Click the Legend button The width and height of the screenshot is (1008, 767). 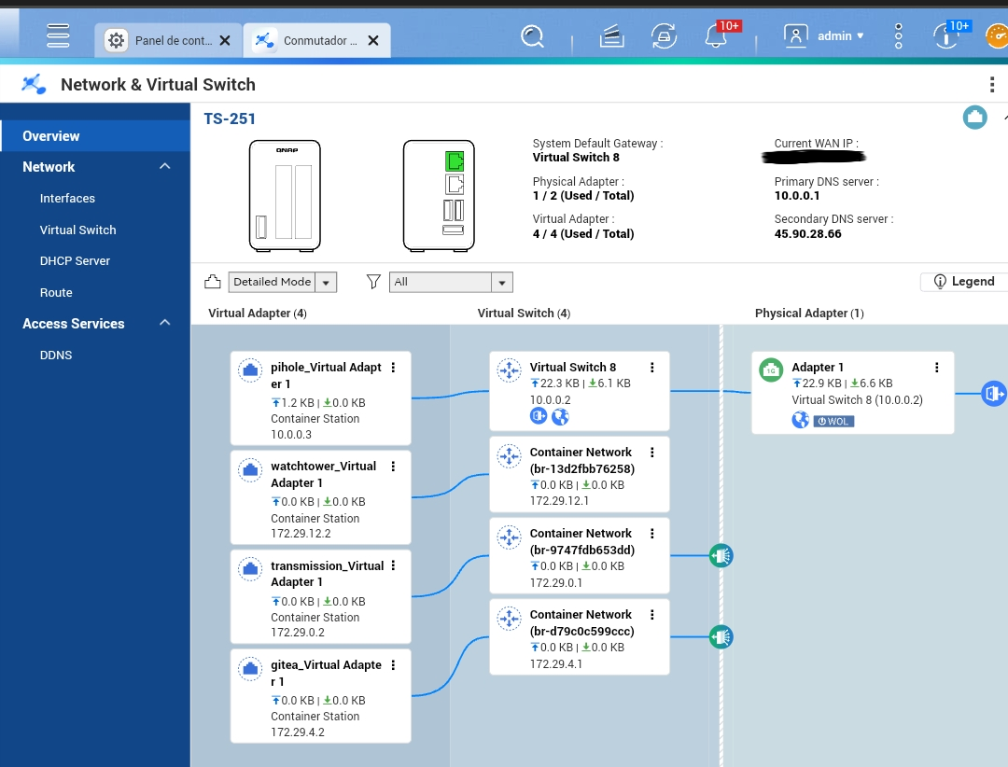point(963,282)
